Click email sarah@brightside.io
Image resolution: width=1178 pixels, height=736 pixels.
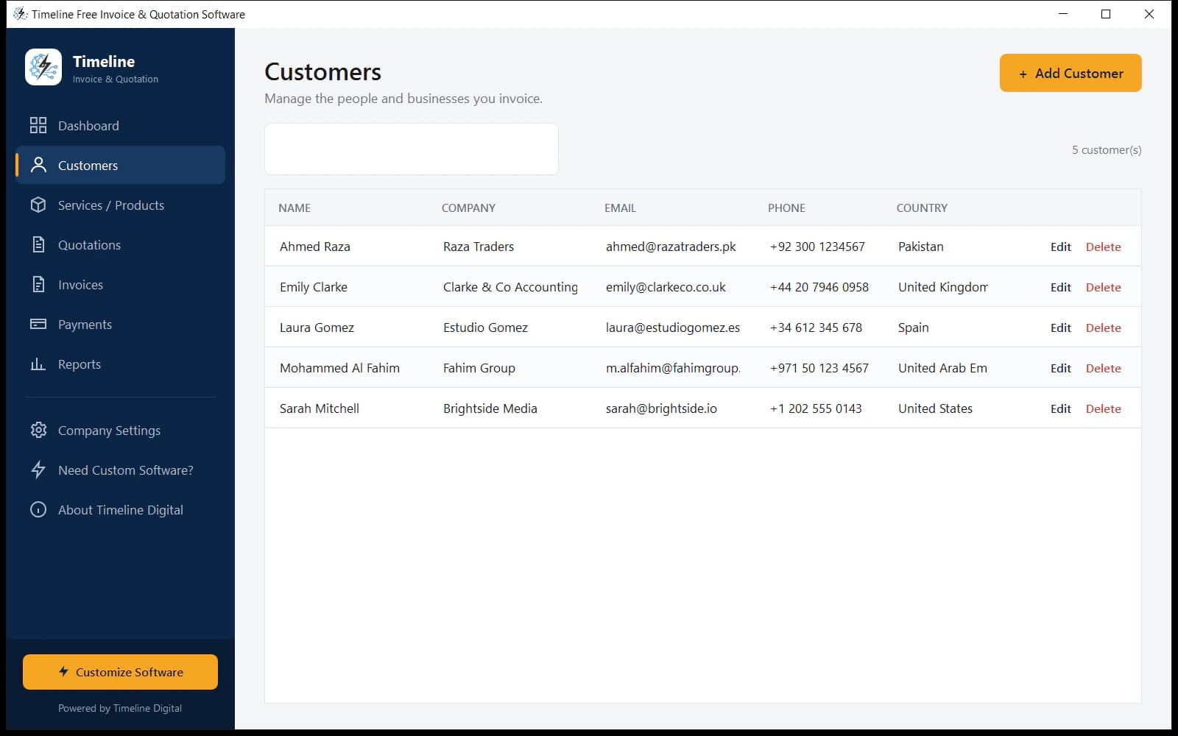click(x=661, y=408)
